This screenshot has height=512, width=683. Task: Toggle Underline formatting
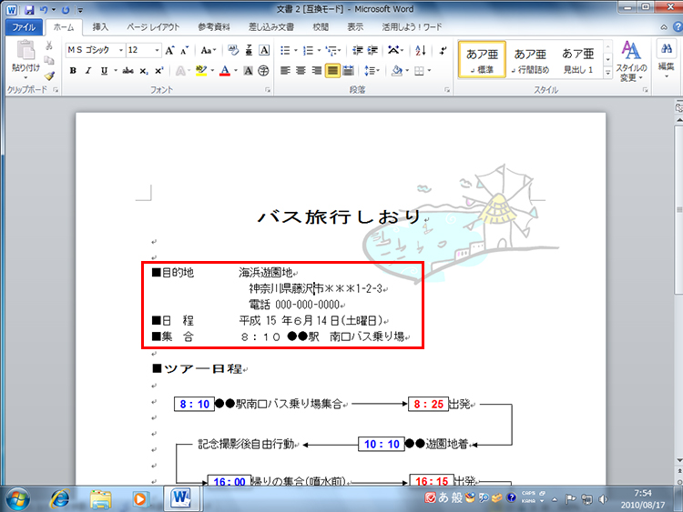(104, 70)
